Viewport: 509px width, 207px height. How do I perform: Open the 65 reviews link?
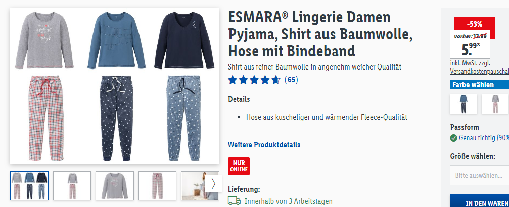(x=291, y=80)
